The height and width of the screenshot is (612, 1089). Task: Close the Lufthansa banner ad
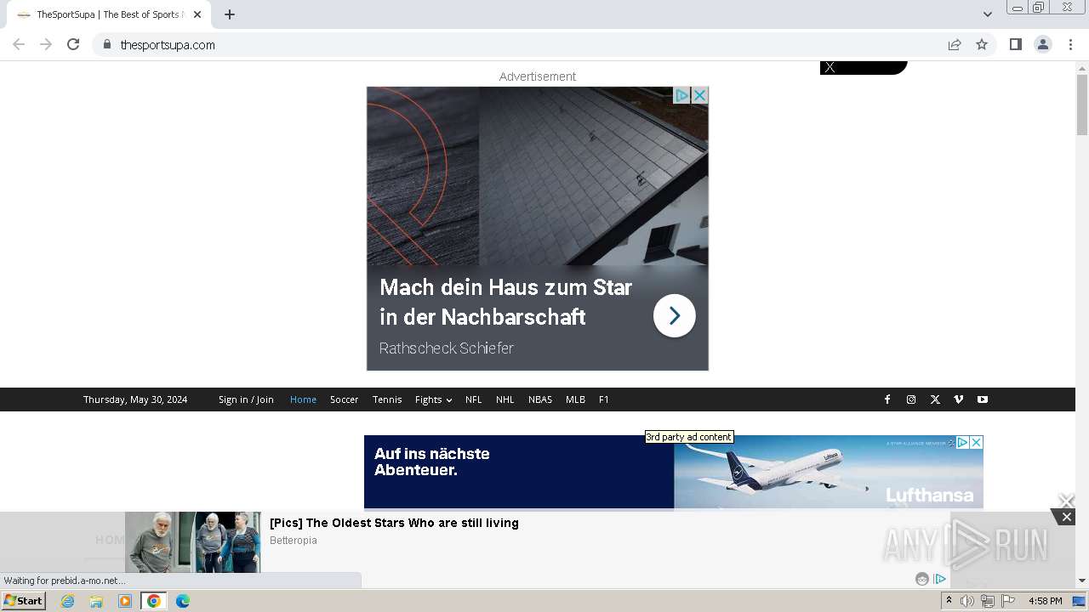977,442
